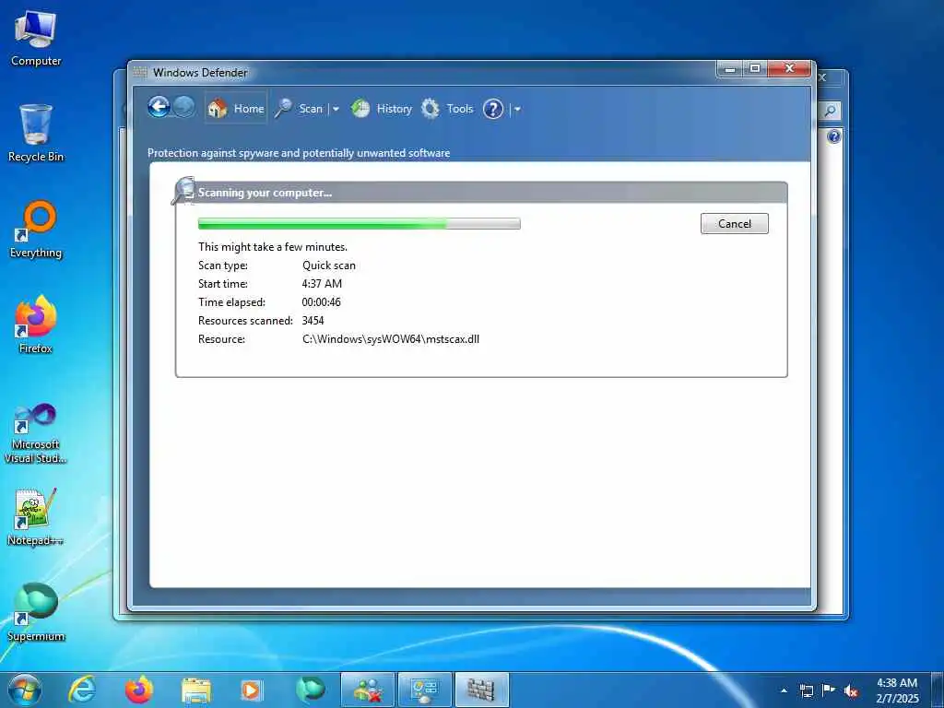Viewport: 944px width, 708px height.
Task: Select the Notepad++ desktop shortcut
Action: [x=36, y=517]
